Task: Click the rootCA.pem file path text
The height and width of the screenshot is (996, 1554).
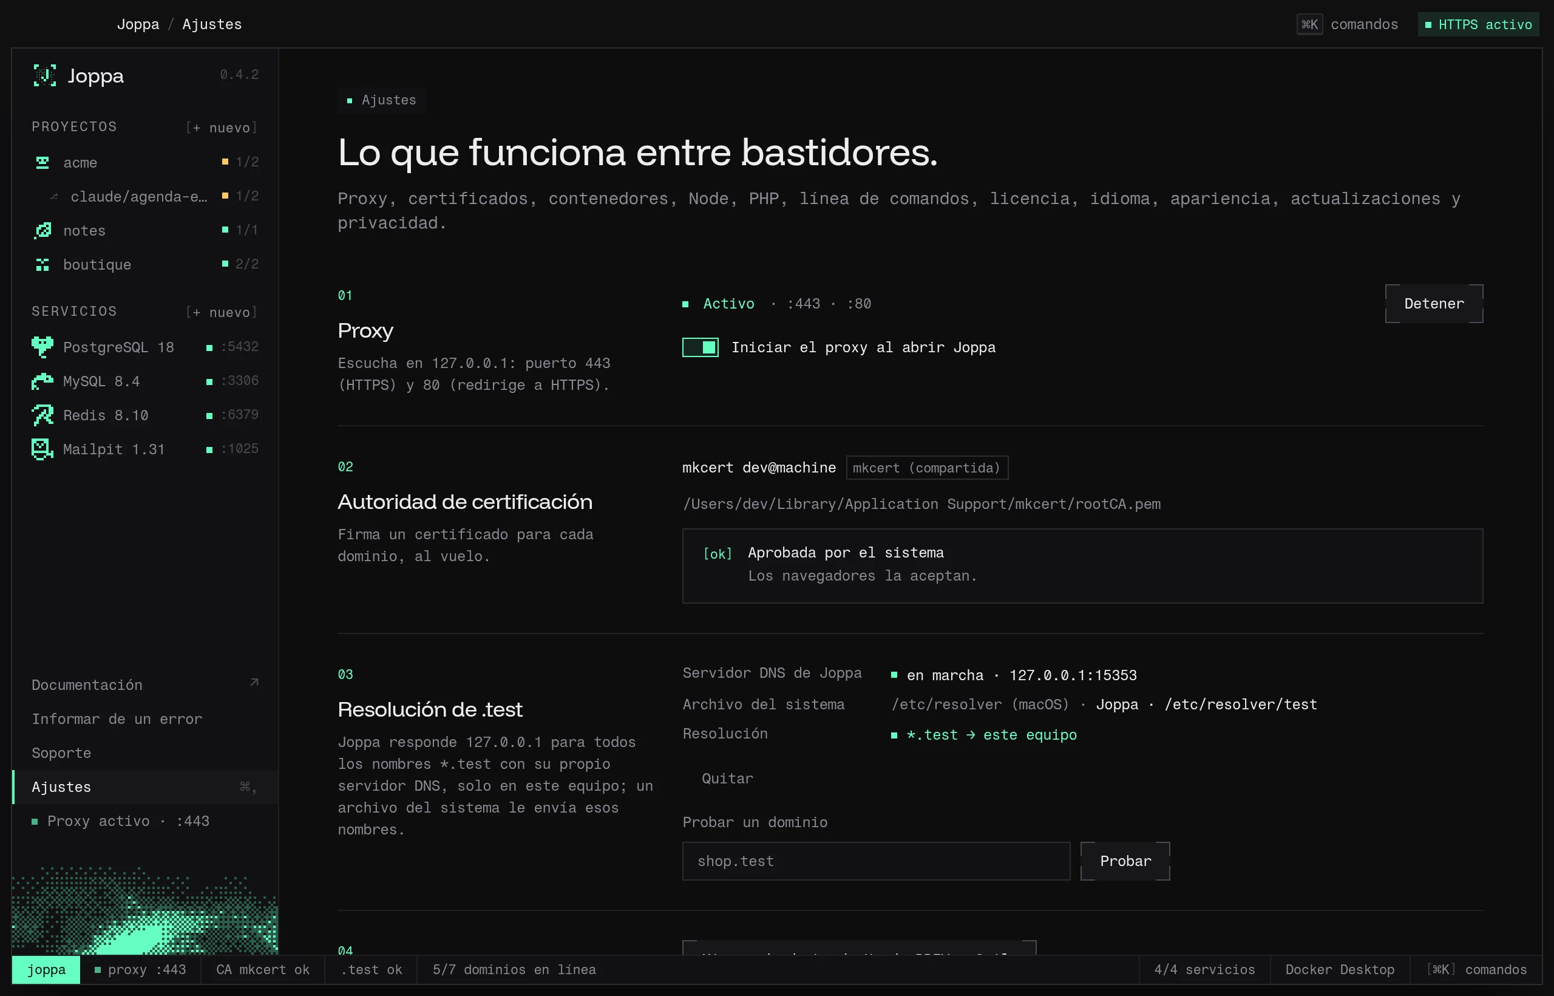Action: [x=922, y=504]
